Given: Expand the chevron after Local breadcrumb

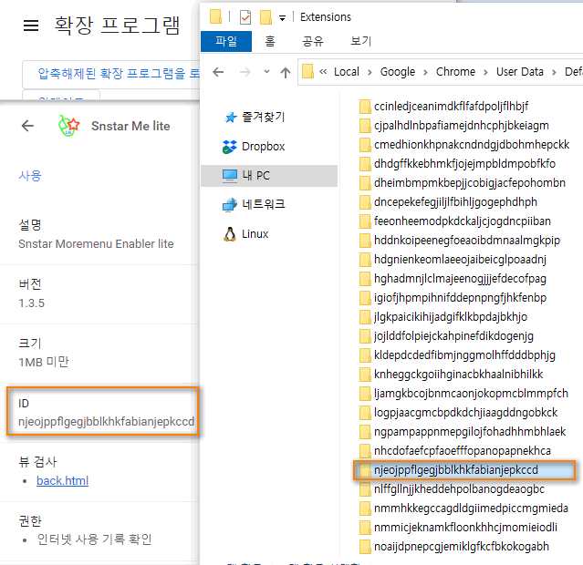Looking at the screenshot, I should (x=370, y=72).
